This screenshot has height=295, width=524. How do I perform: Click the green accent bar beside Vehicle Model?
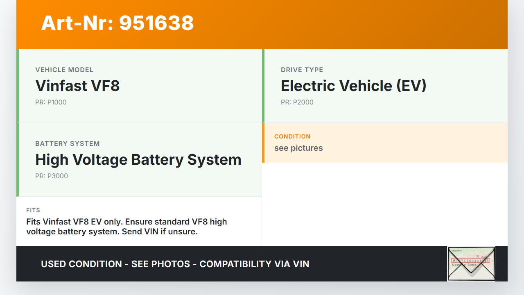pyautogui.click(x=18, y=86)
